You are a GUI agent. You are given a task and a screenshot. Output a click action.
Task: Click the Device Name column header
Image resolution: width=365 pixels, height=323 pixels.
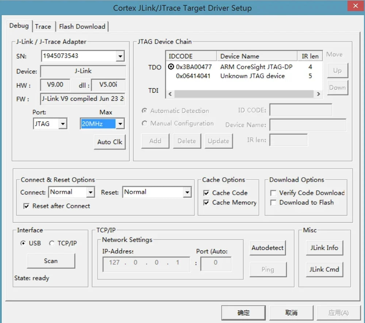257,56
